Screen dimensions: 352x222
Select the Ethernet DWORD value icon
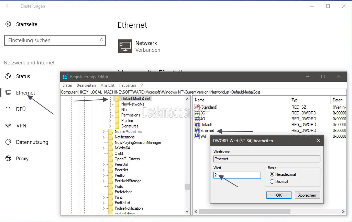point(197,130)
